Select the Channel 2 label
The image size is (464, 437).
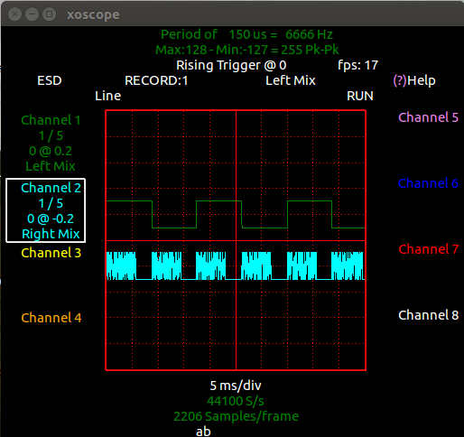51,188
